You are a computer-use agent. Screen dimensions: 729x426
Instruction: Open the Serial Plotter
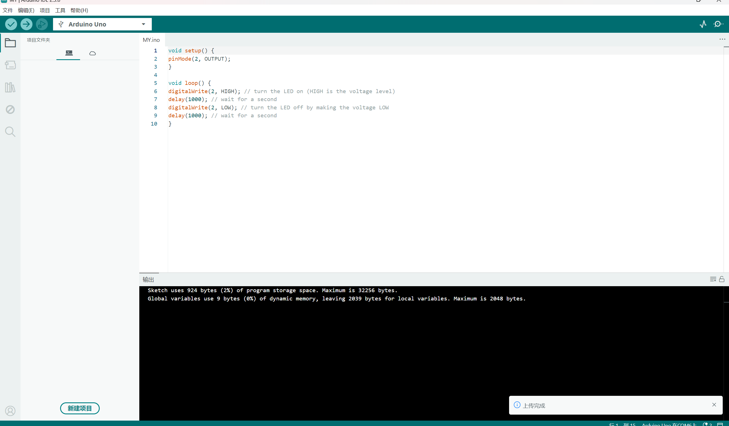tap(703, 24)
